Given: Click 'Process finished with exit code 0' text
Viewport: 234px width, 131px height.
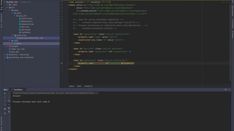Looking at the screenshot, I should click(x=31, y=102).
